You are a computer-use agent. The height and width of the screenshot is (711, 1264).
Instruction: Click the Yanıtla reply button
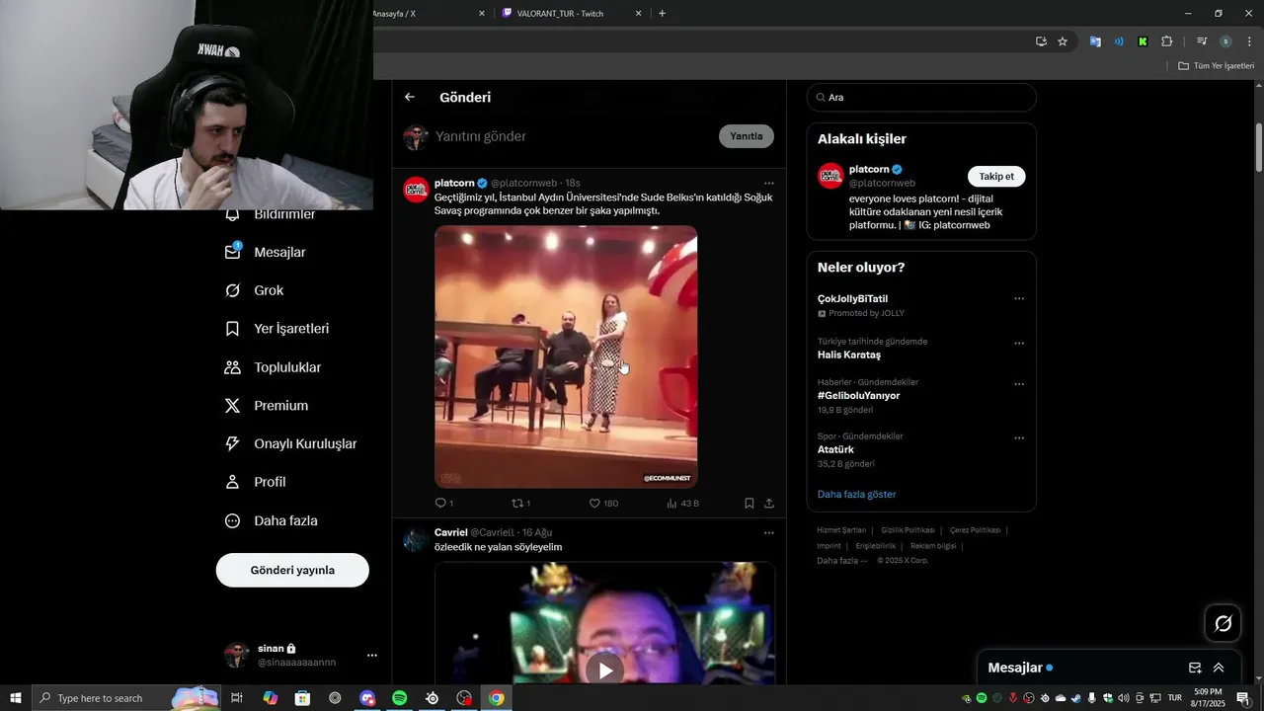[x=747, y=136]
